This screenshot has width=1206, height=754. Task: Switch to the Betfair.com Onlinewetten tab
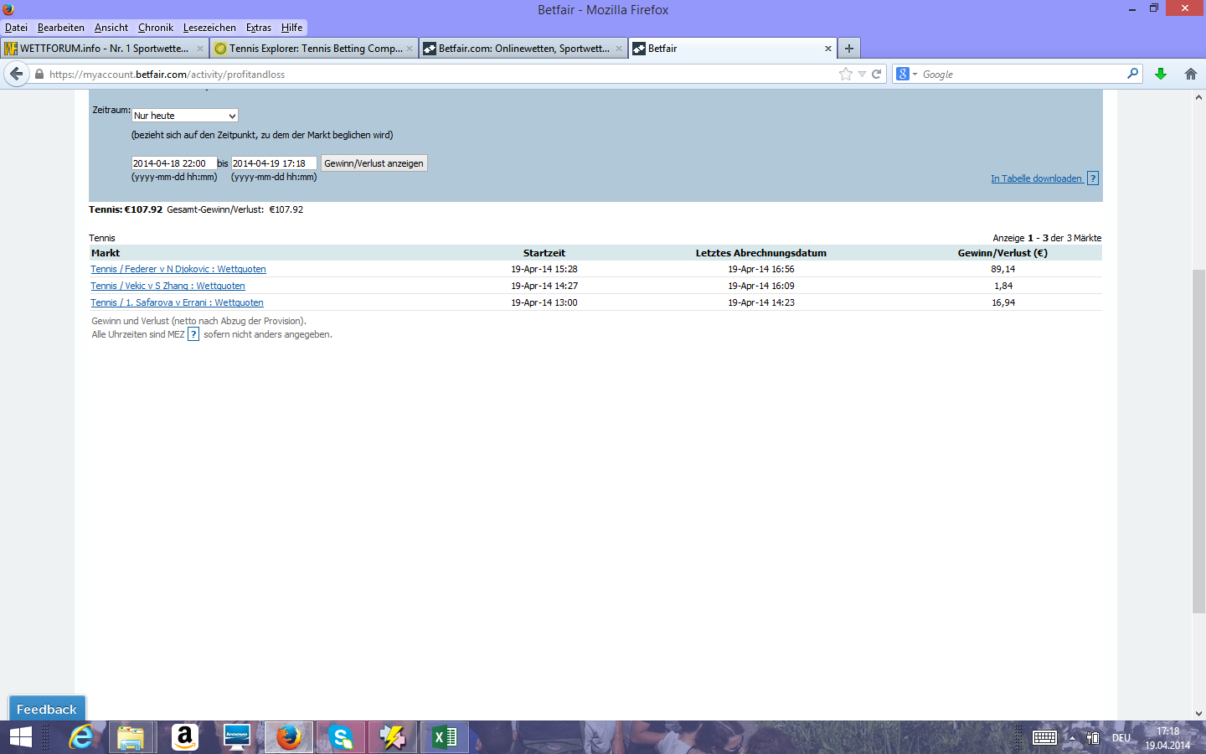(x=523, y=49)
